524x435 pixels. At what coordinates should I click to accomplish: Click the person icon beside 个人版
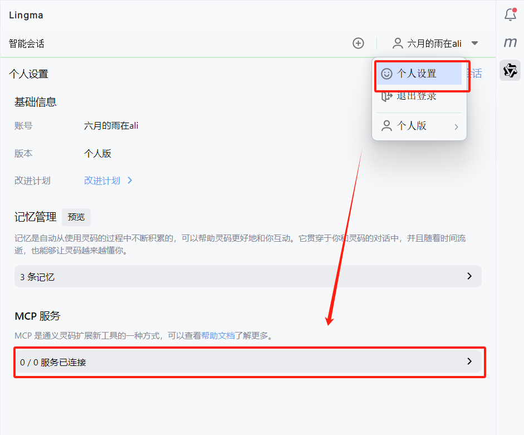(386, 126)
